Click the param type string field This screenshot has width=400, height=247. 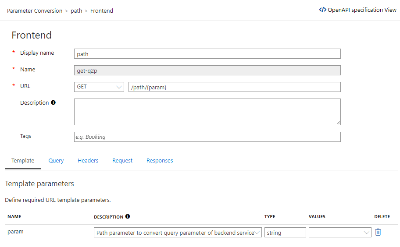point(285,233)
